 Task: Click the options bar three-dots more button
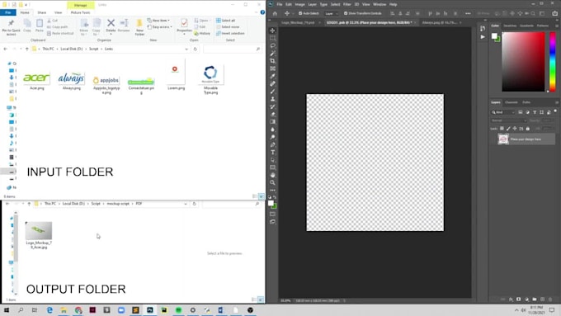[468, 13]
